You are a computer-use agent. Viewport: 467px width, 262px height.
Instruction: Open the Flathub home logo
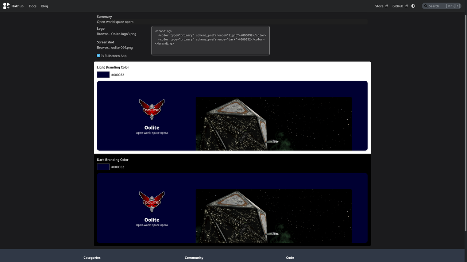[x=13, y=6]
